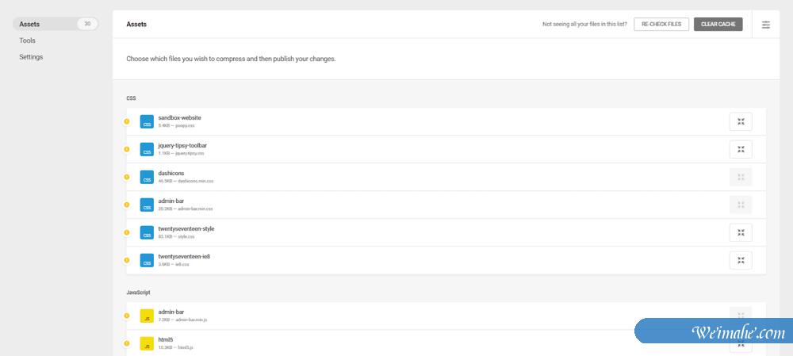Click the JS file icon for html5
This screenshot has height=356, width=793.
click(147, 343)
